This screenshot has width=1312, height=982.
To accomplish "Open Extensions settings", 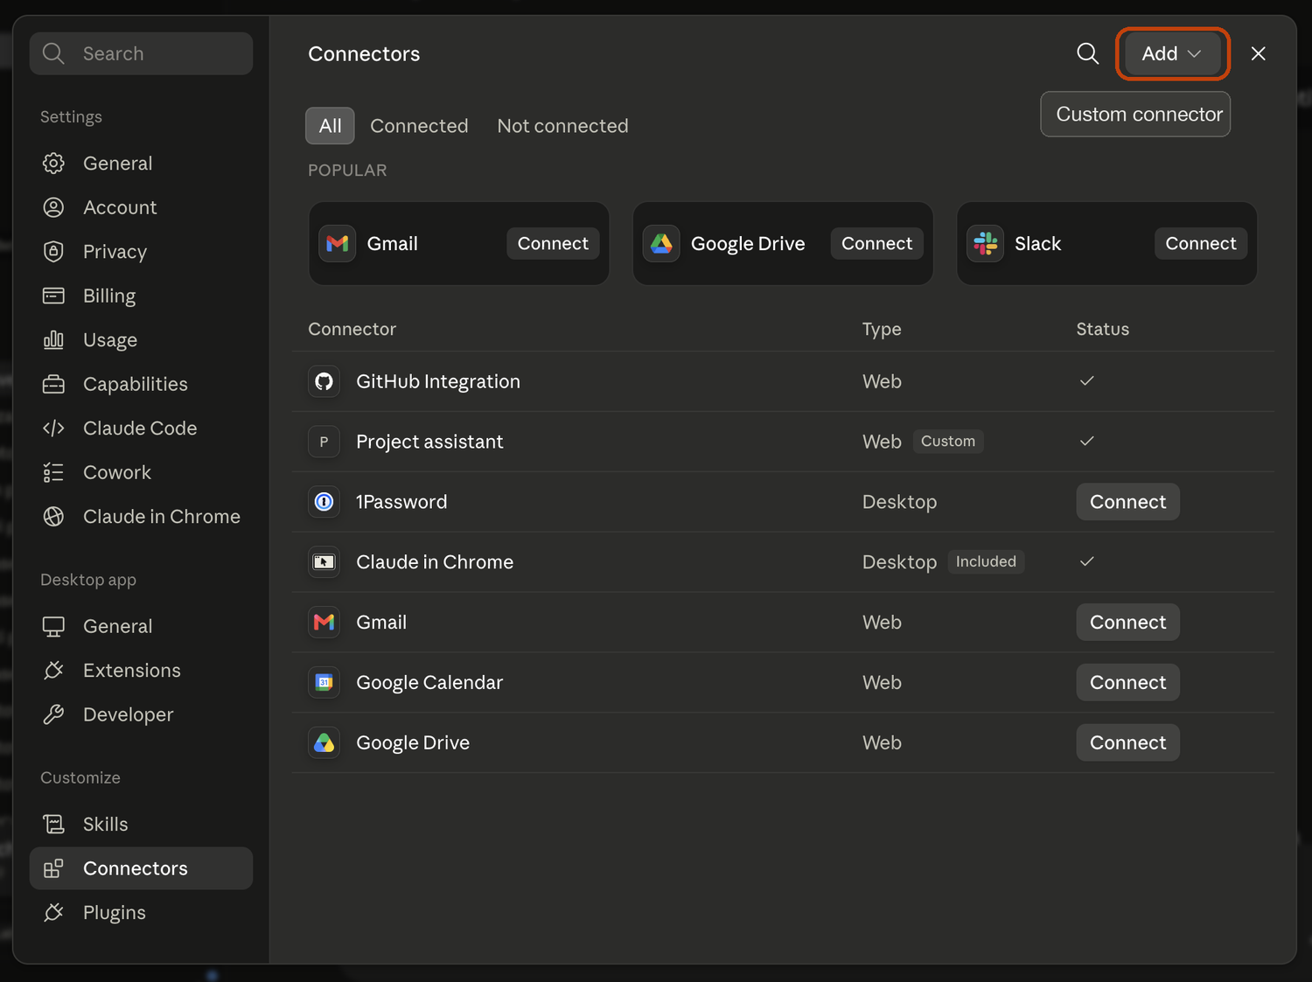I will 141,671.
